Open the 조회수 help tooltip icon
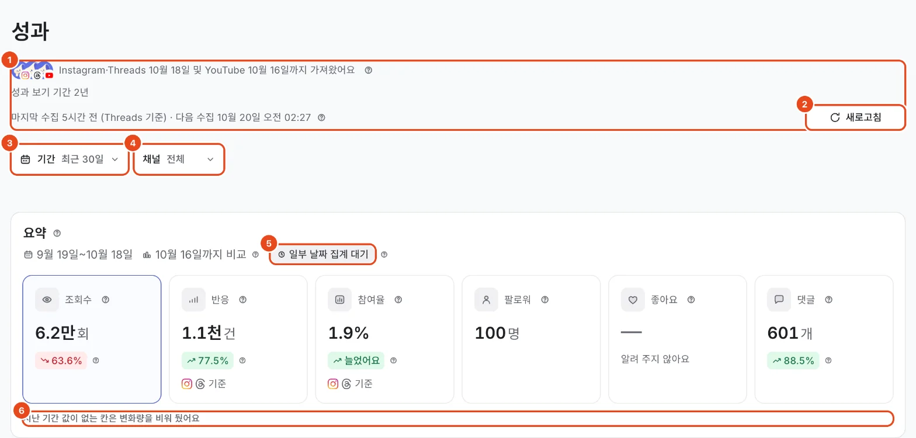Screen dimensions: 916x438 pyautogui.click(x=106, y=300)
